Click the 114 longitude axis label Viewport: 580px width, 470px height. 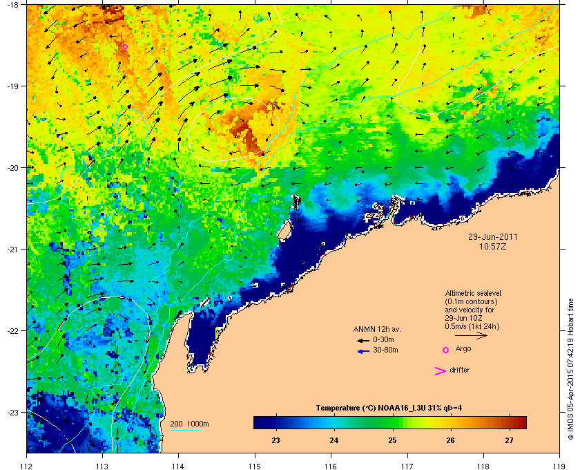click(x=178, y=467)
